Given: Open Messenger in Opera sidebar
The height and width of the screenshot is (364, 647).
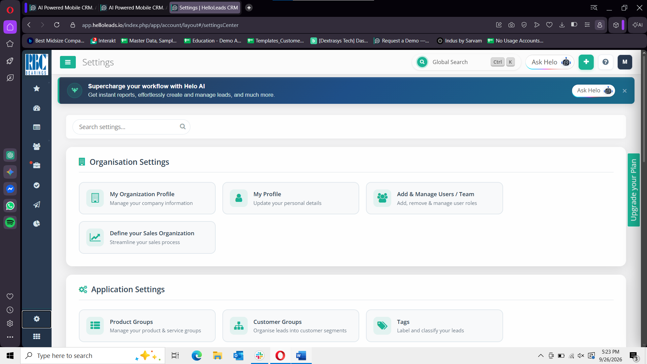Looking at the screenshot, I should [x=10, y=189].
